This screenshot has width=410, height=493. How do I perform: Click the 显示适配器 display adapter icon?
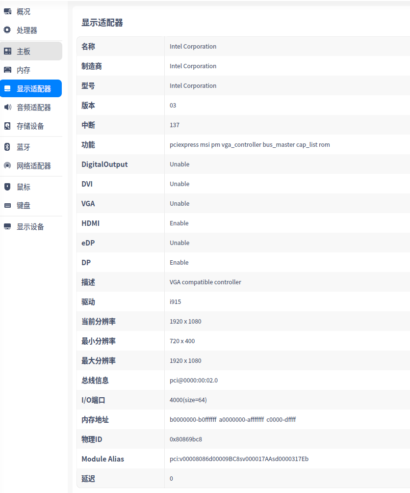[7, 89]
